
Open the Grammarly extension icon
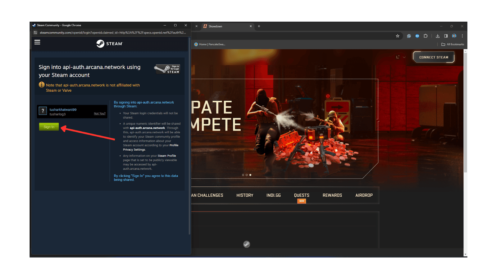409,36
